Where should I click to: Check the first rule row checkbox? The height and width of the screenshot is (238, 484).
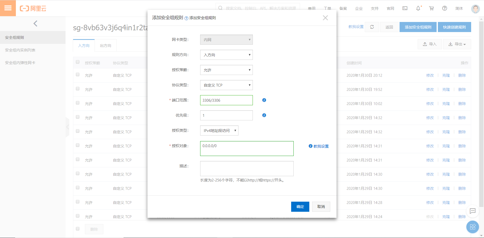(x=77, y=74)
